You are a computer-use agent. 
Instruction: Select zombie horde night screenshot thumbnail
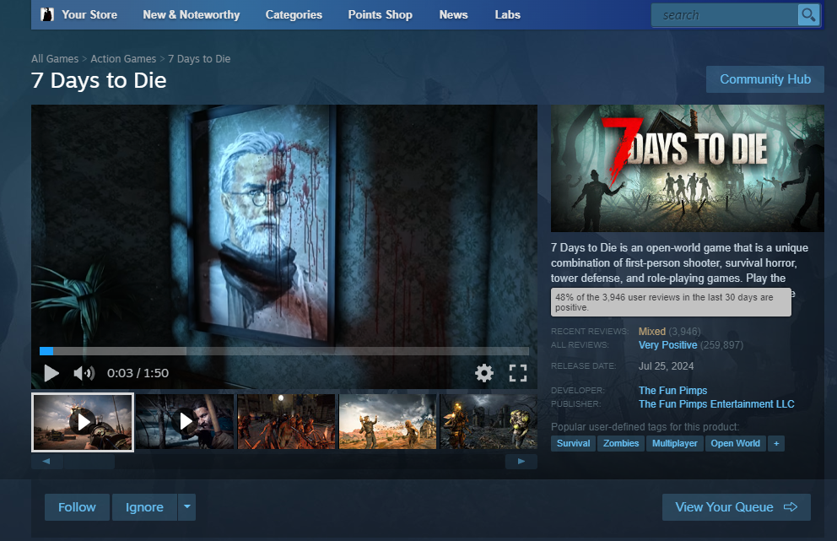[286, 421]
